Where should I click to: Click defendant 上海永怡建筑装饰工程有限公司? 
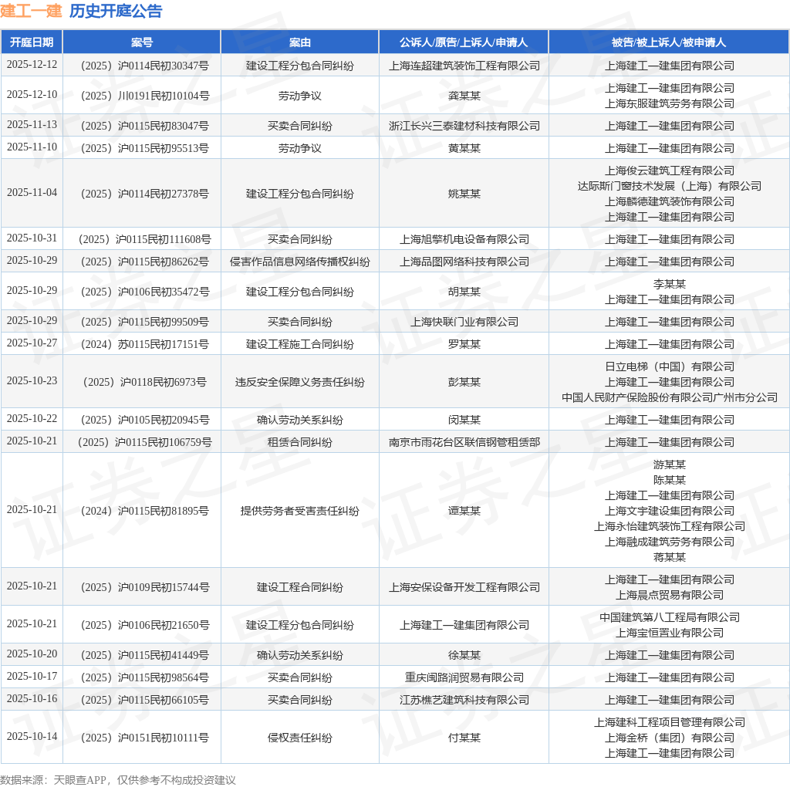click(669, 526)
